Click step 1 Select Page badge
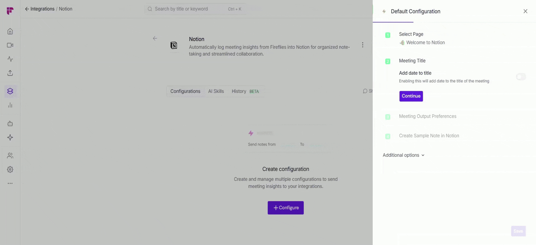 pyautogui.click(x=388, y=35)
